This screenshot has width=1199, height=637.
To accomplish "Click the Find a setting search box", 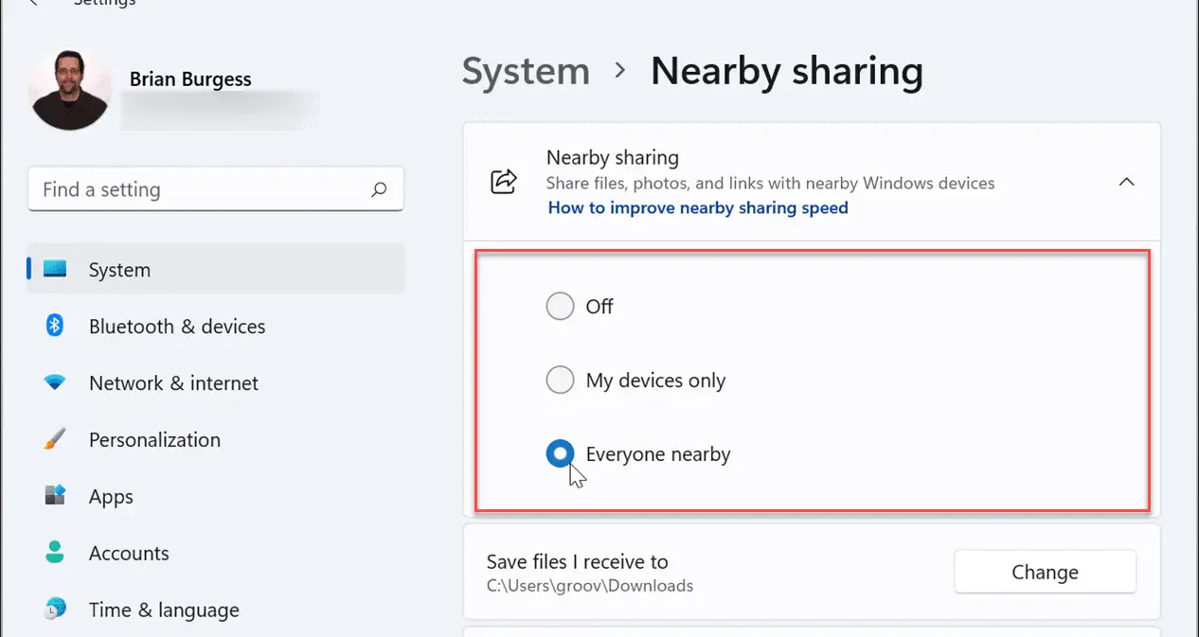I will (x=204, y=190).
